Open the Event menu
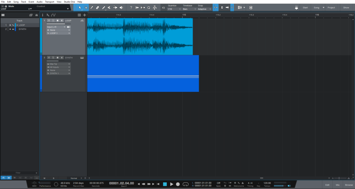The height and width of the screenshot is (189, 355). pos(31,2)
